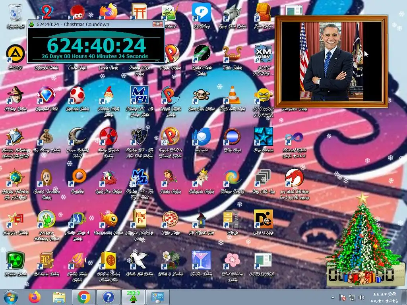Launch Bookworm Deluxe book icon
407x305 pixels.
tap(47, 261)
